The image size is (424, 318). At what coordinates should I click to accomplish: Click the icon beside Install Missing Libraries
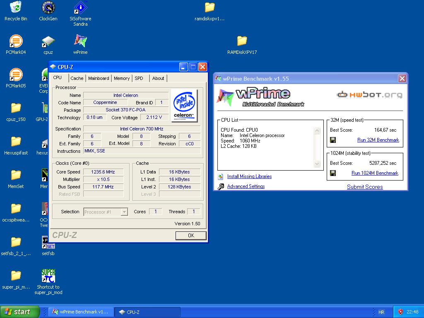coord(221,176)
